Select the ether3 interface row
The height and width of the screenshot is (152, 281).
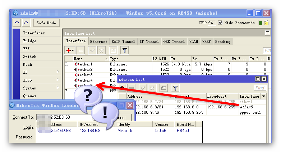(x=91, y=75)
